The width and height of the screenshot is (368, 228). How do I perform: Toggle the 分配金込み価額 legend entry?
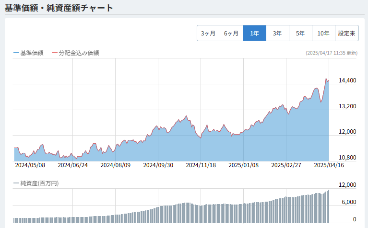(76, 53)
